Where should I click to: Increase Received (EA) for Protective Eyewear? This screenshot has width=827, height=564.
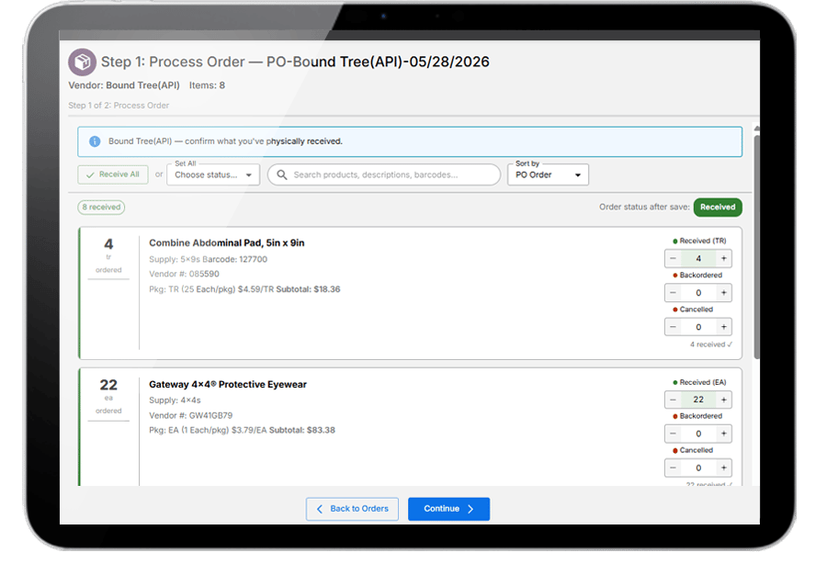724,400
